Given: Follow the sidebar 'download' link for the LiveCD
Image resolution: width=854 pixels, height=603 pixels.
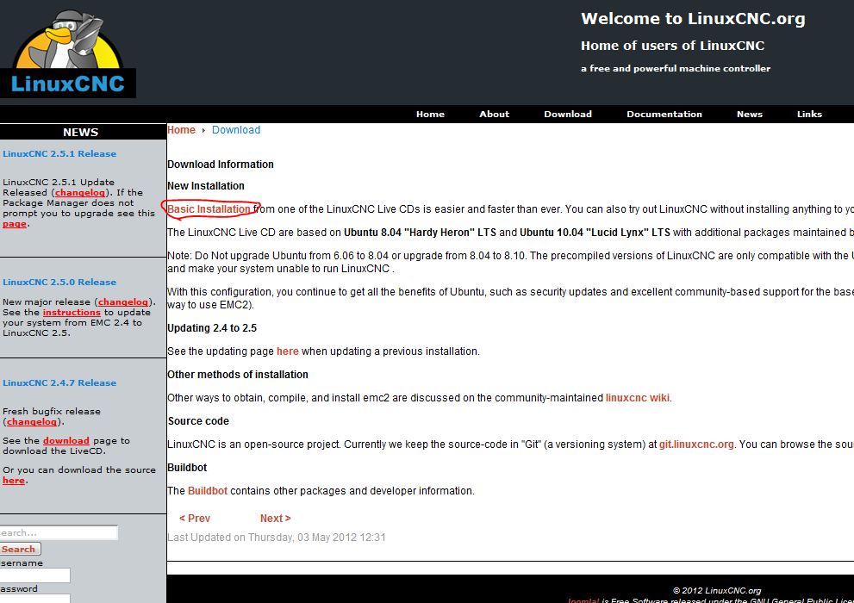Looking at the screenshot, I should (x=65, y=441).
